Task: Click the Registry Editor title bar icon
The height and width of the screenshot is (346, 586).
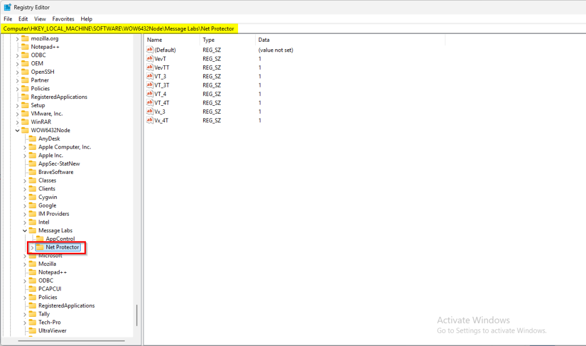Action: 7,7
